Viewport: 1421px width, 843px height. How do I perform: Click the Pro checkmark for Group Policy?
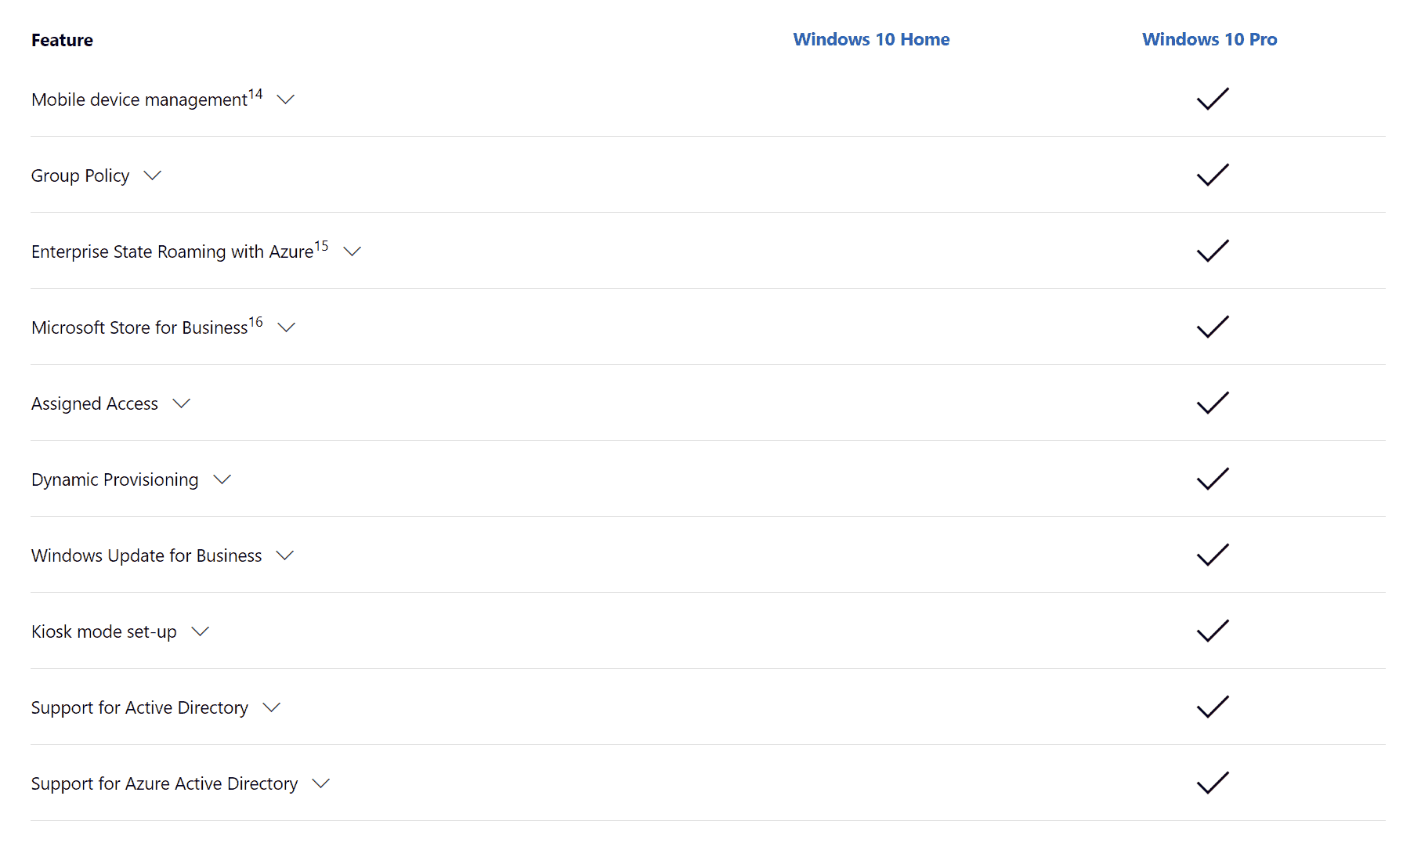coord(1213,175)
